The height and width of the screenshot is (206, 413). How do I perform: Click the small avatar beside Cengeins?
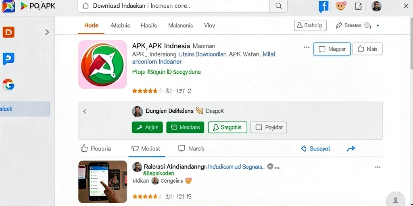coord(155,181)
